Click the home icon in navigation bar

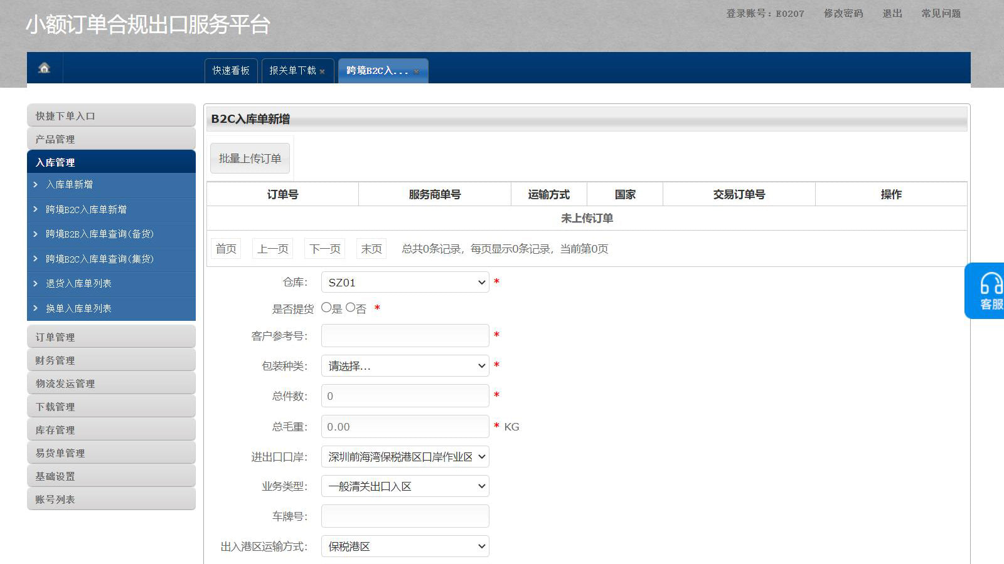[44, 68]
